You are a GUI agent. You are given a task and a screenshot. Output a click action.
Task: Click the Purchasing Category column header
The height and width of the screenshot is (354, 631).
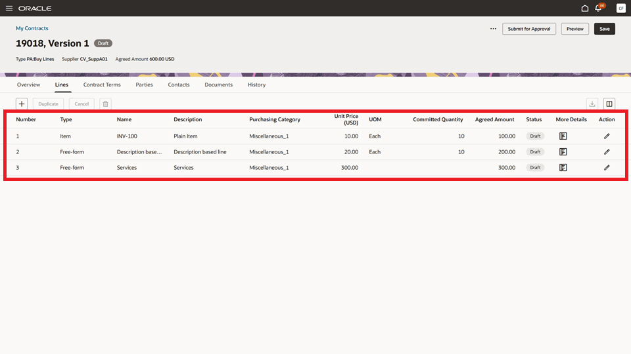tap(275, 119)
